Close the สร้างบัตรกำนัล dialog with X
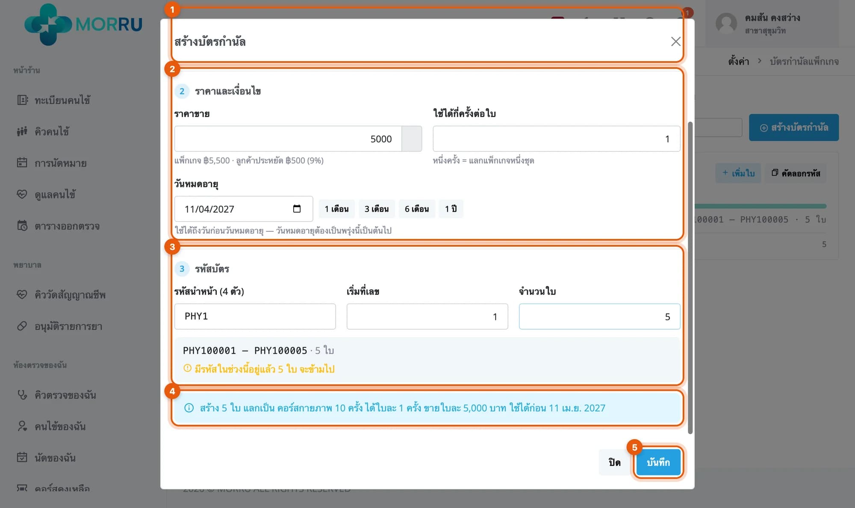 (x=675, y=41)
